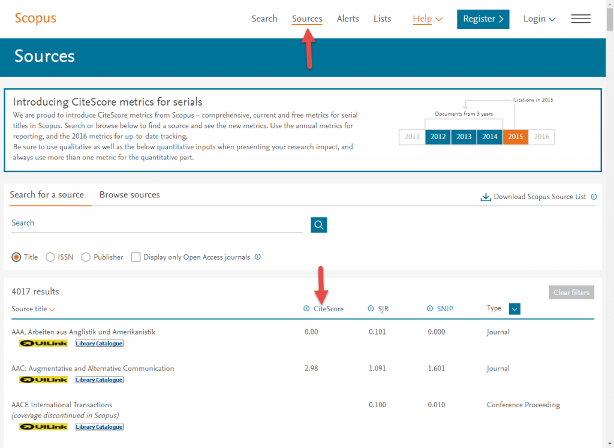Expand the Login dropdown
614x448 pixels.
tap(539, 19)
